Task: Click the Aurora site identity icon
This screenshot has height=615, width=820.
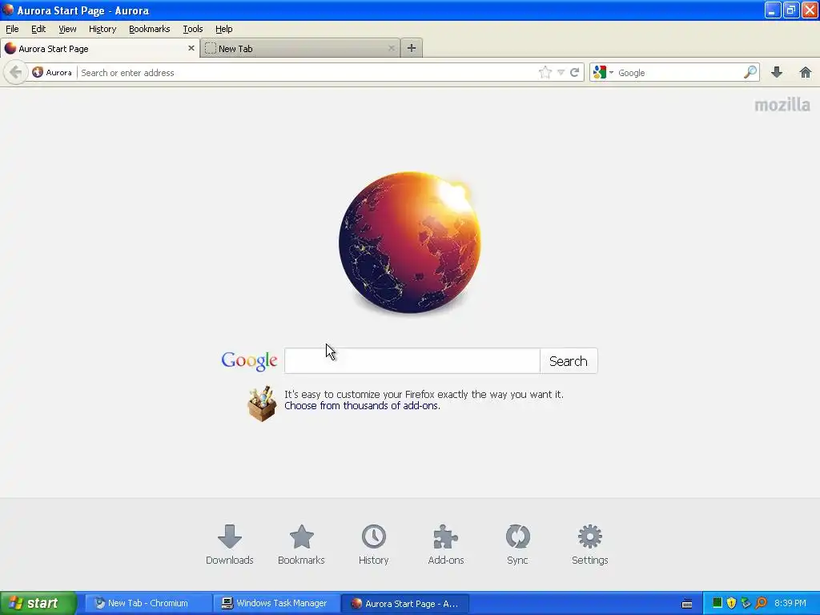Action: pos(38,72)
